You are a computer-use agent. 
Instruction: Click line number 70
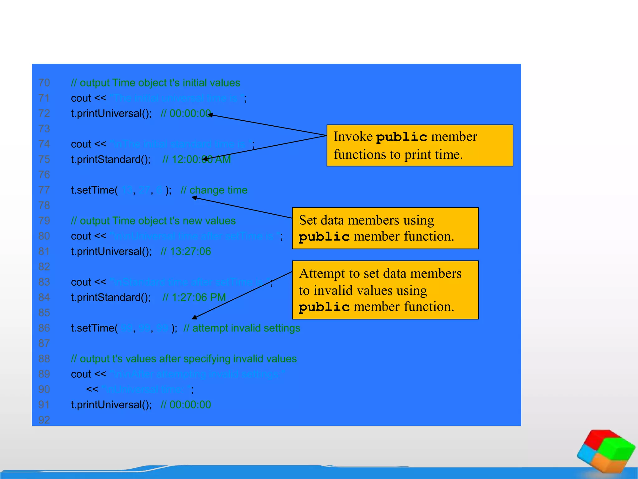[x=44, y=83]
